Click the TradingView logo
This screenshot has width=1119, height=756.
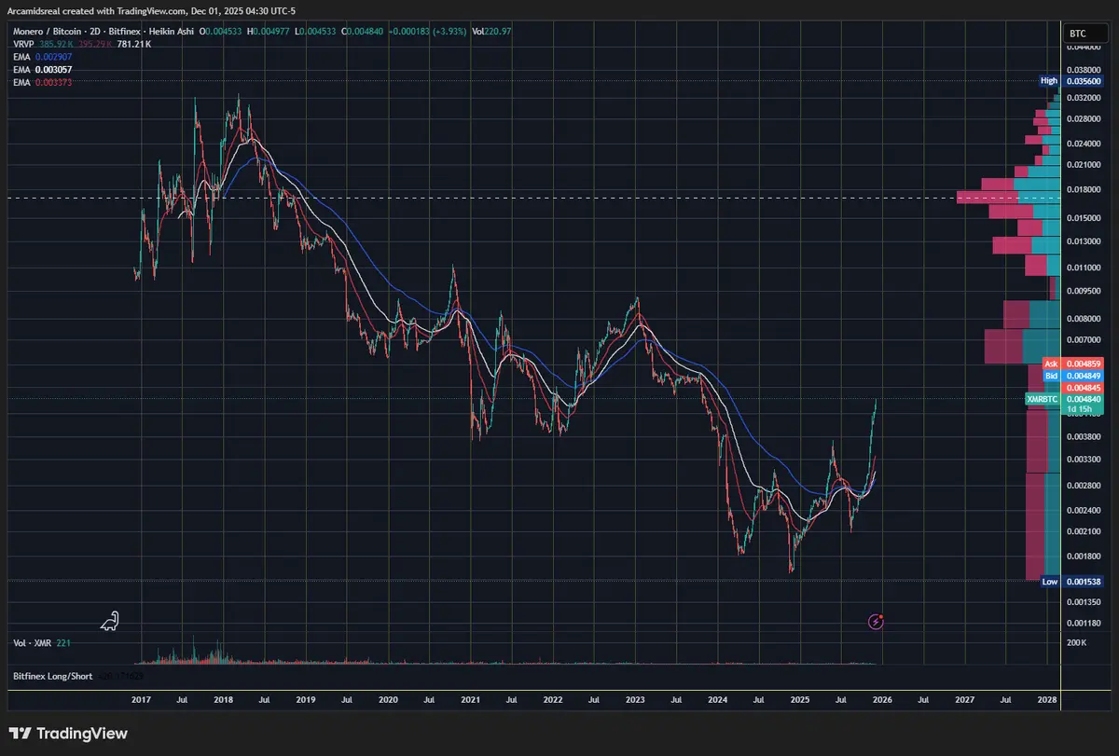67,734
